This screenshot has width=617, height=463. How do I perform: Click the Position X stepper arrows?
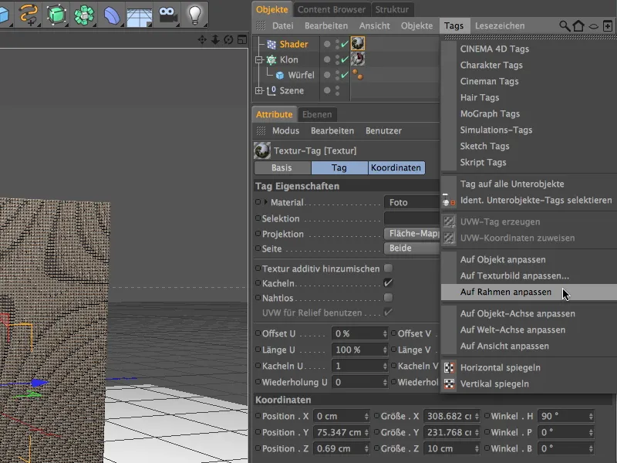click(366, 416)
